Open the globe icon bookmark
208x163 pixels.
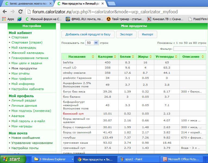(20, 19)
